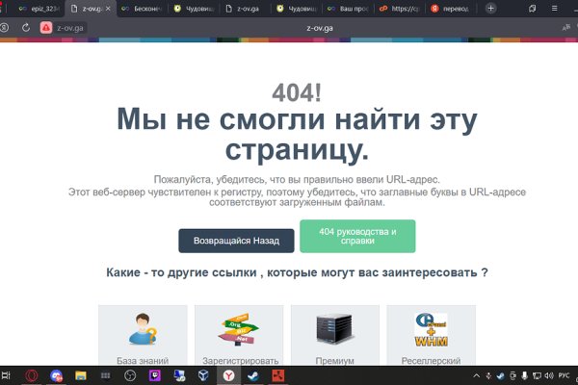Open the Windows Start menu
The width and height of the screenshot is (578, 385).
click(x=7, y=375)
